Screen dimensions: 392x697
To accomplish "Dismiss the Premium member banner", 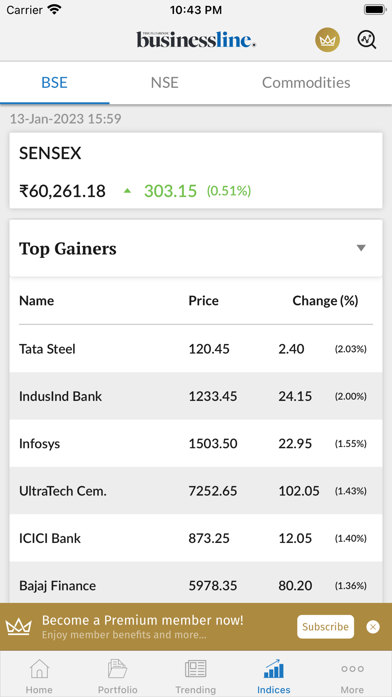I will pyautogui.click(x=373, y=627).
